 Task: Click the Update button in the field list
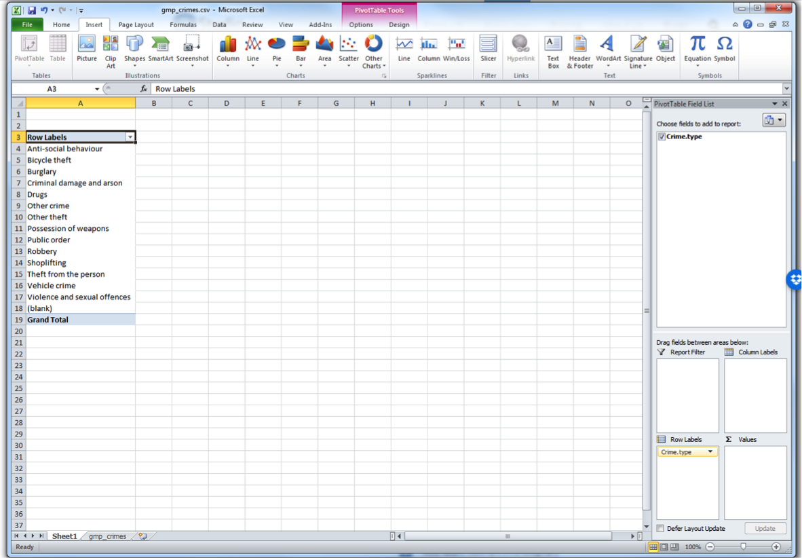(765, 529)
